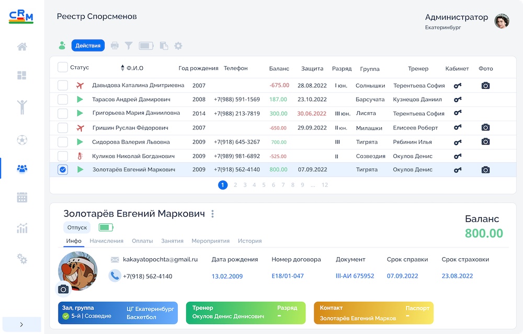Screen dimensions: 523x334
Task: Click the balance value -675.00
Action: point(279,85)
